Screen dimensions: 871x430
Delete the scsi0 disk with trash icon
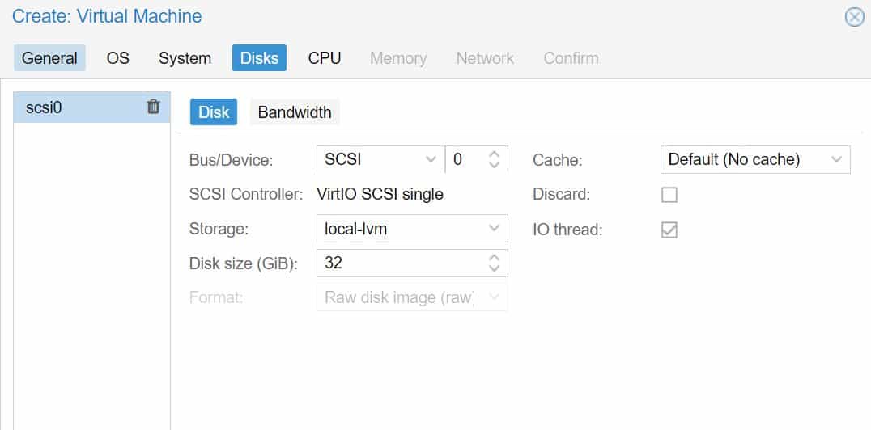(x=153, y=107)
